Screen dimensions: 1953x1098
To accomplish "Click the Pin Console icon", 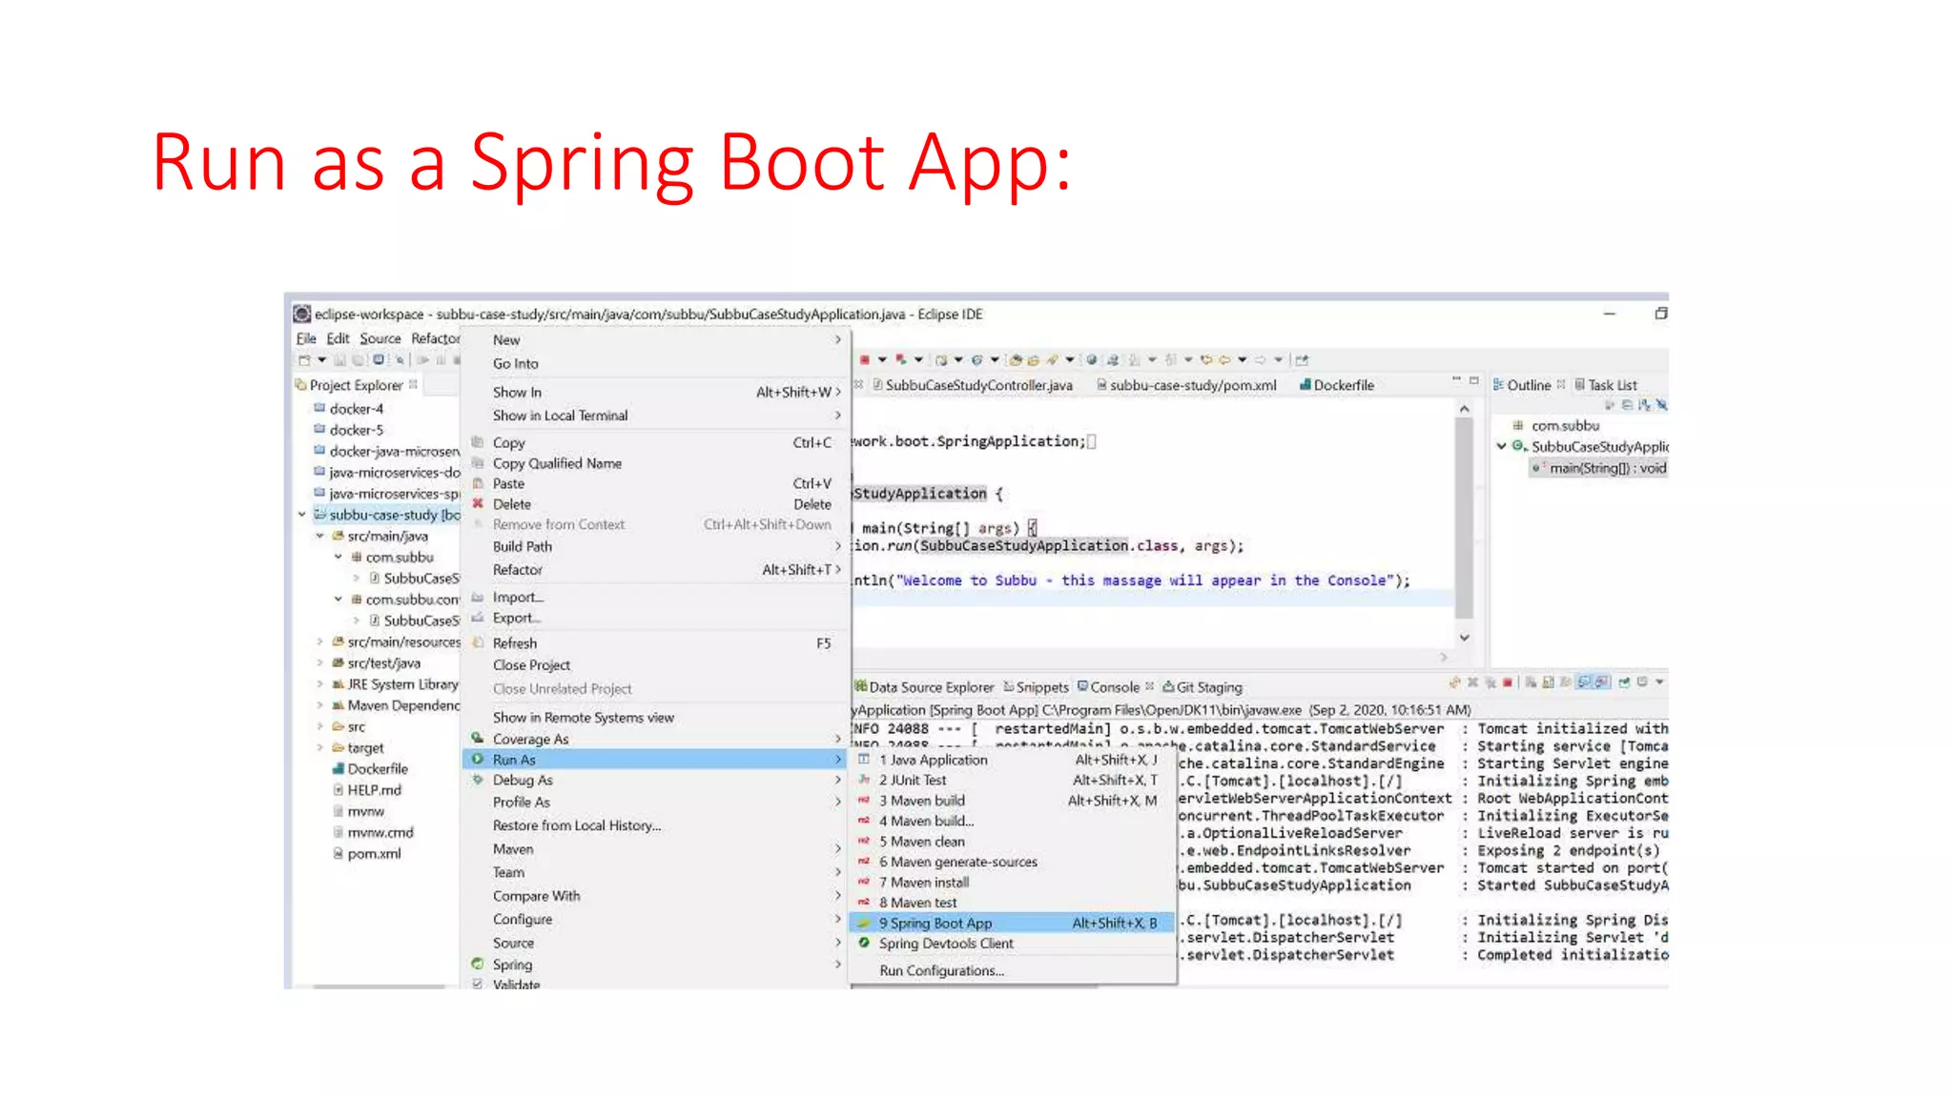I will [x=1624, y=682].
